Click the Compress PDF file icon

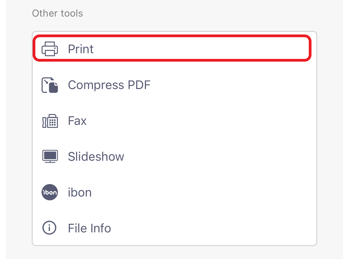pos(50,85)
